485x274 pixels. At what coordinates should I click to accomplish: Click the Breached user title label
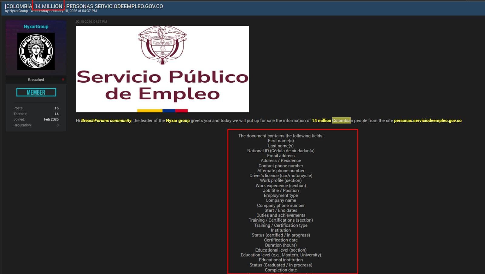pyautogui.click(x=36, y=80)
